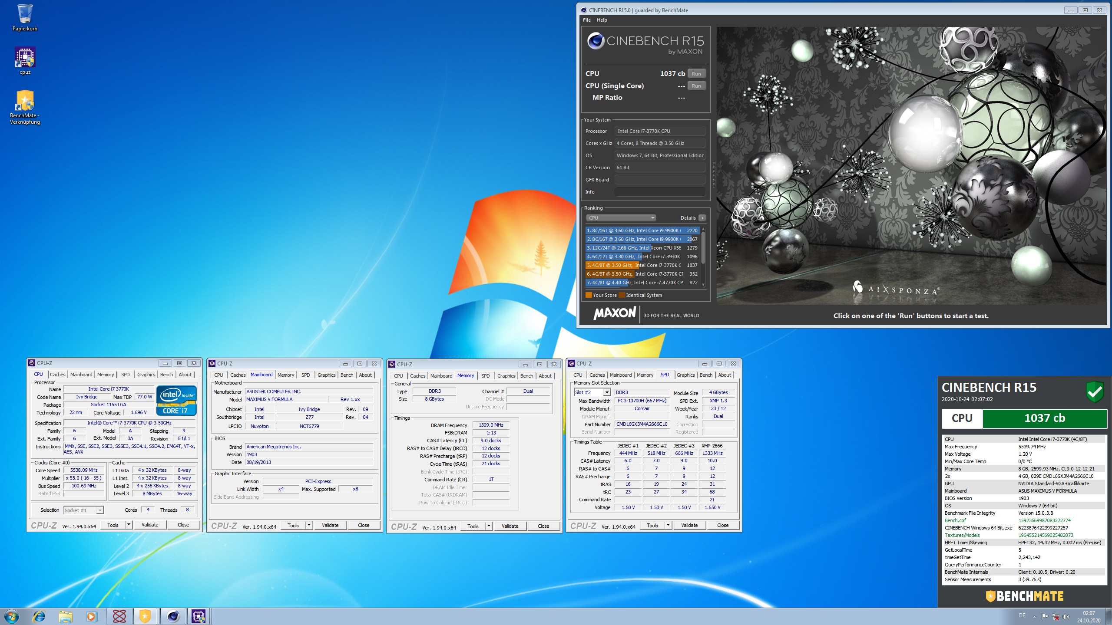
Task: Click the BenchMate logo at panel bottom
Action: [1025, 596]
